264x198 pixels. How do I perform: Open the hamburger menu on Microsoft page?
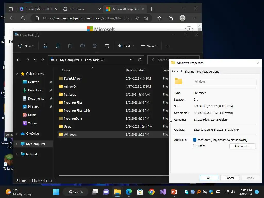pyautogui.click(x=11, y=30)
